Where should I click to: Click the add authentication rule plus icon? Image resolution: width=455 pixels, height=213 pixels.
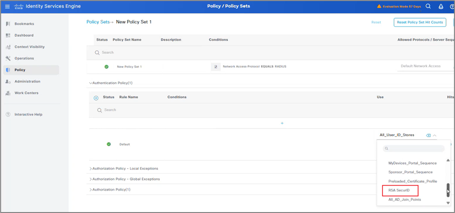(96, 98)
